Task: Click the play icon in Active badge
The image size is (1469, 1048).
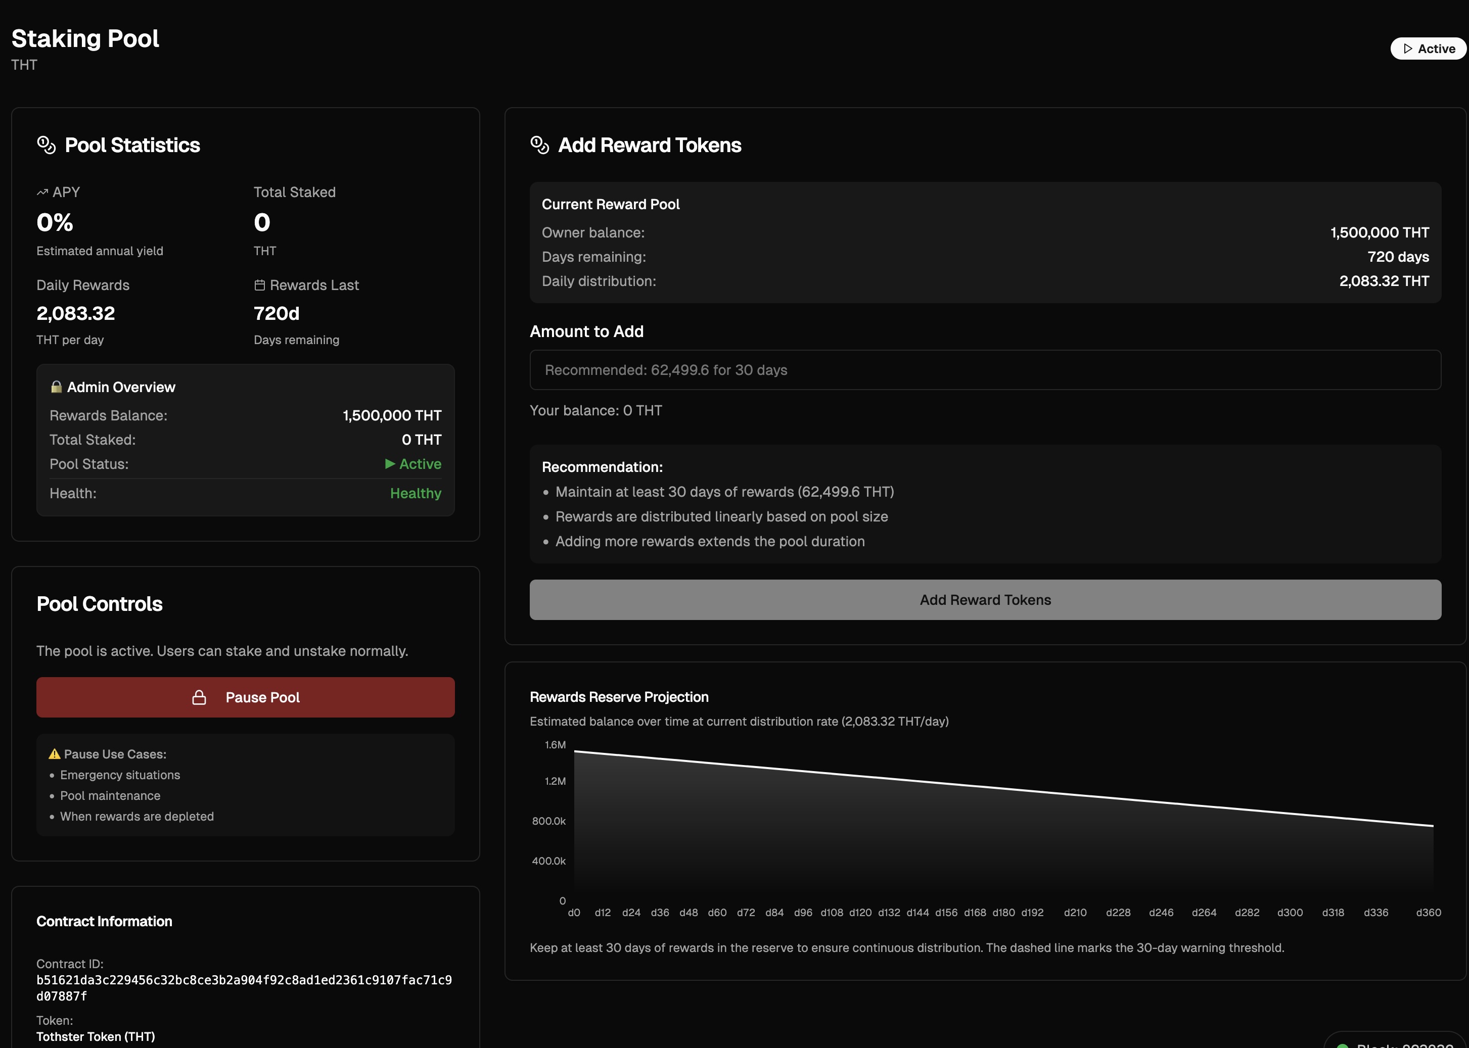Action: [1408, 49]
